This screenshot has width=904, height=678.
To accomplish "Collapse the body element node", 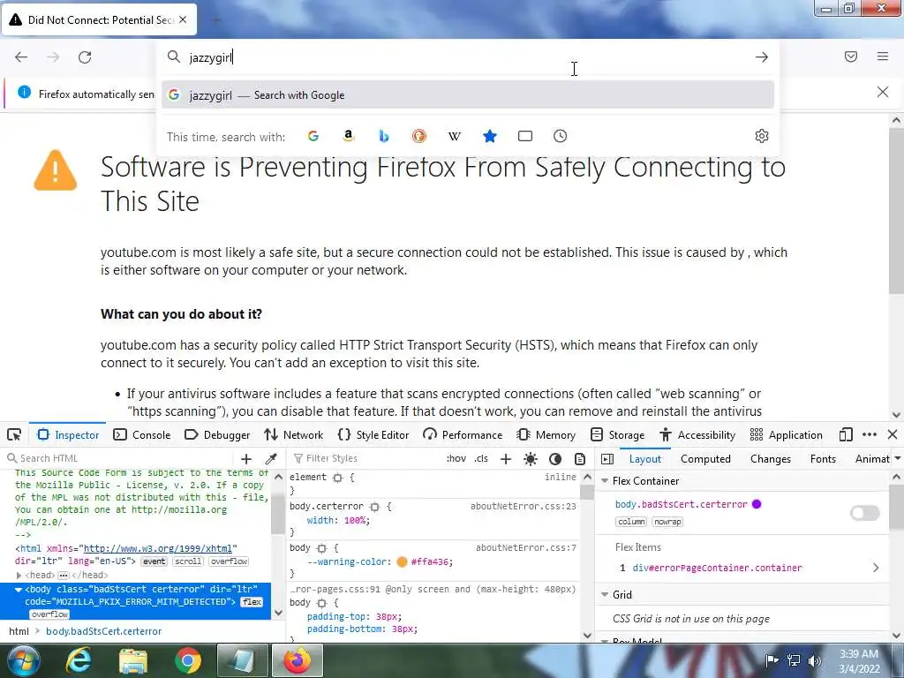I will click(19, 590).
